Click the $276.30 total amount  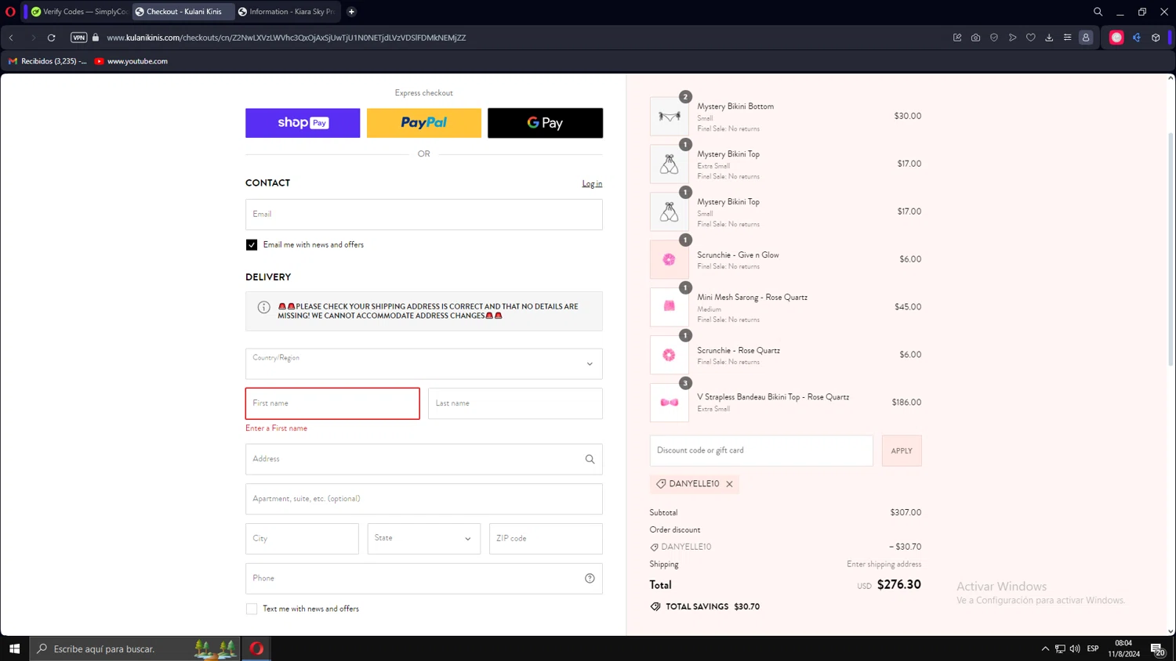tap(898, 585)
